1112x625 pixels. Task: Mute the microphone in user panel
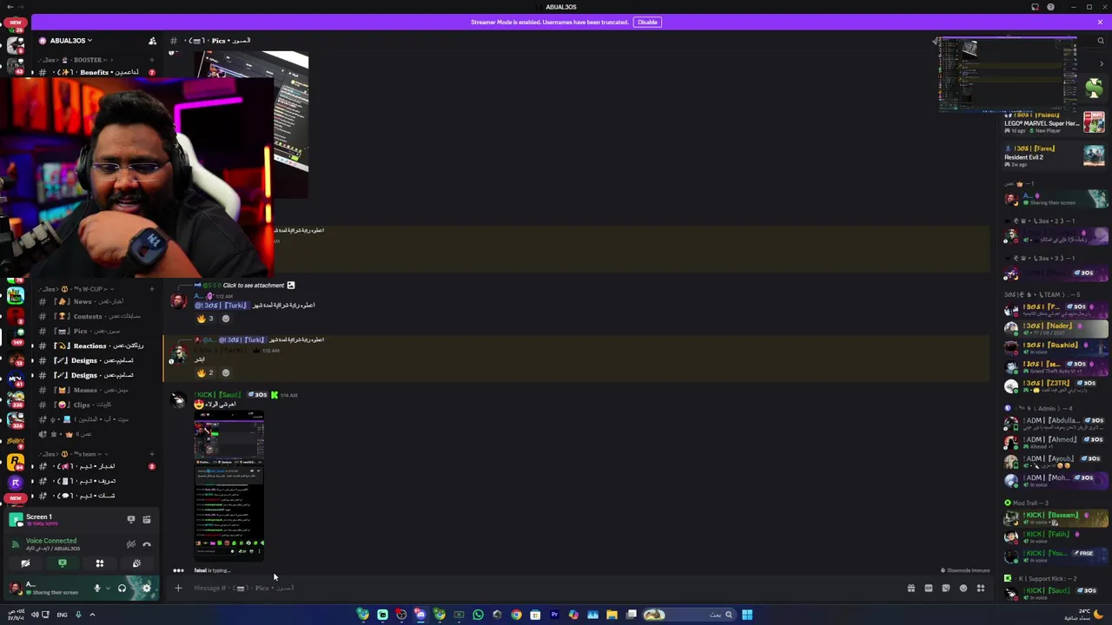97,589
